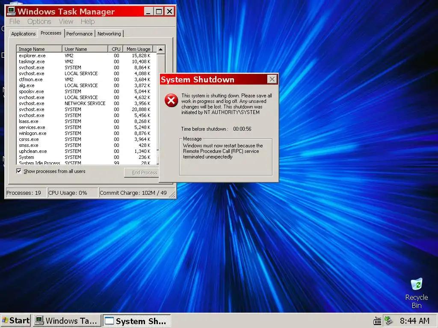Image resolution: width=438 pixels, height=328 pixels.
Task: Click the red error icon in System Shutdown
Action: click(171, 100)
